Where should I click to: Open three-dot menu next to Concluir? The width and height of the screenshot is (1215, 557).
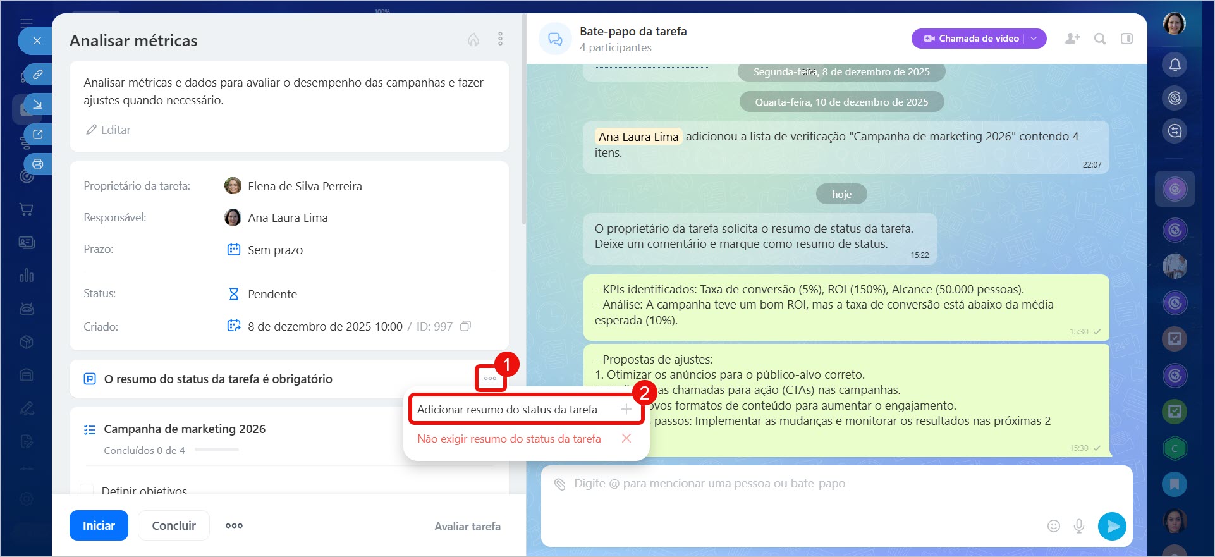tap(234, 525)
